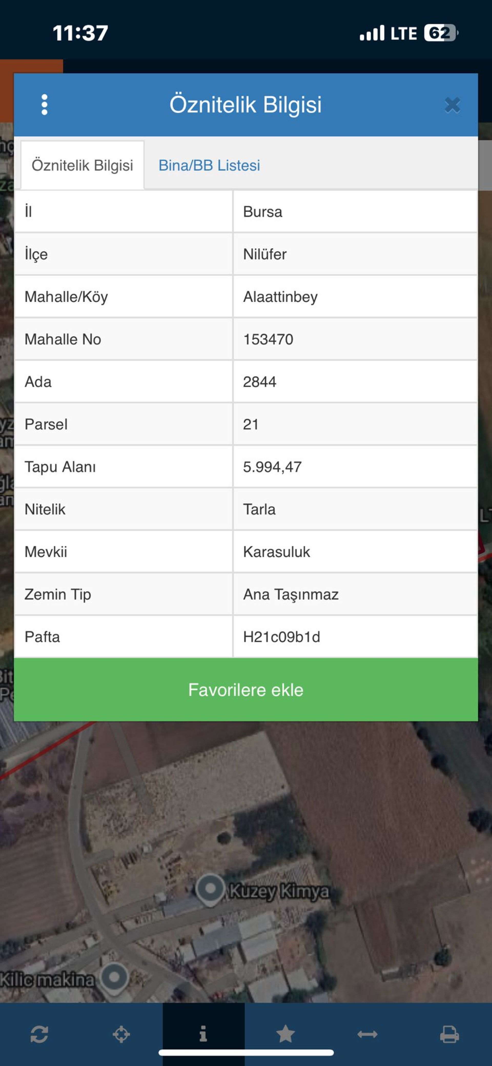This screenshot has width=492, height=1066.
Task: Tap the Alaattinbey neighborhood value
Action: [280, 297]
